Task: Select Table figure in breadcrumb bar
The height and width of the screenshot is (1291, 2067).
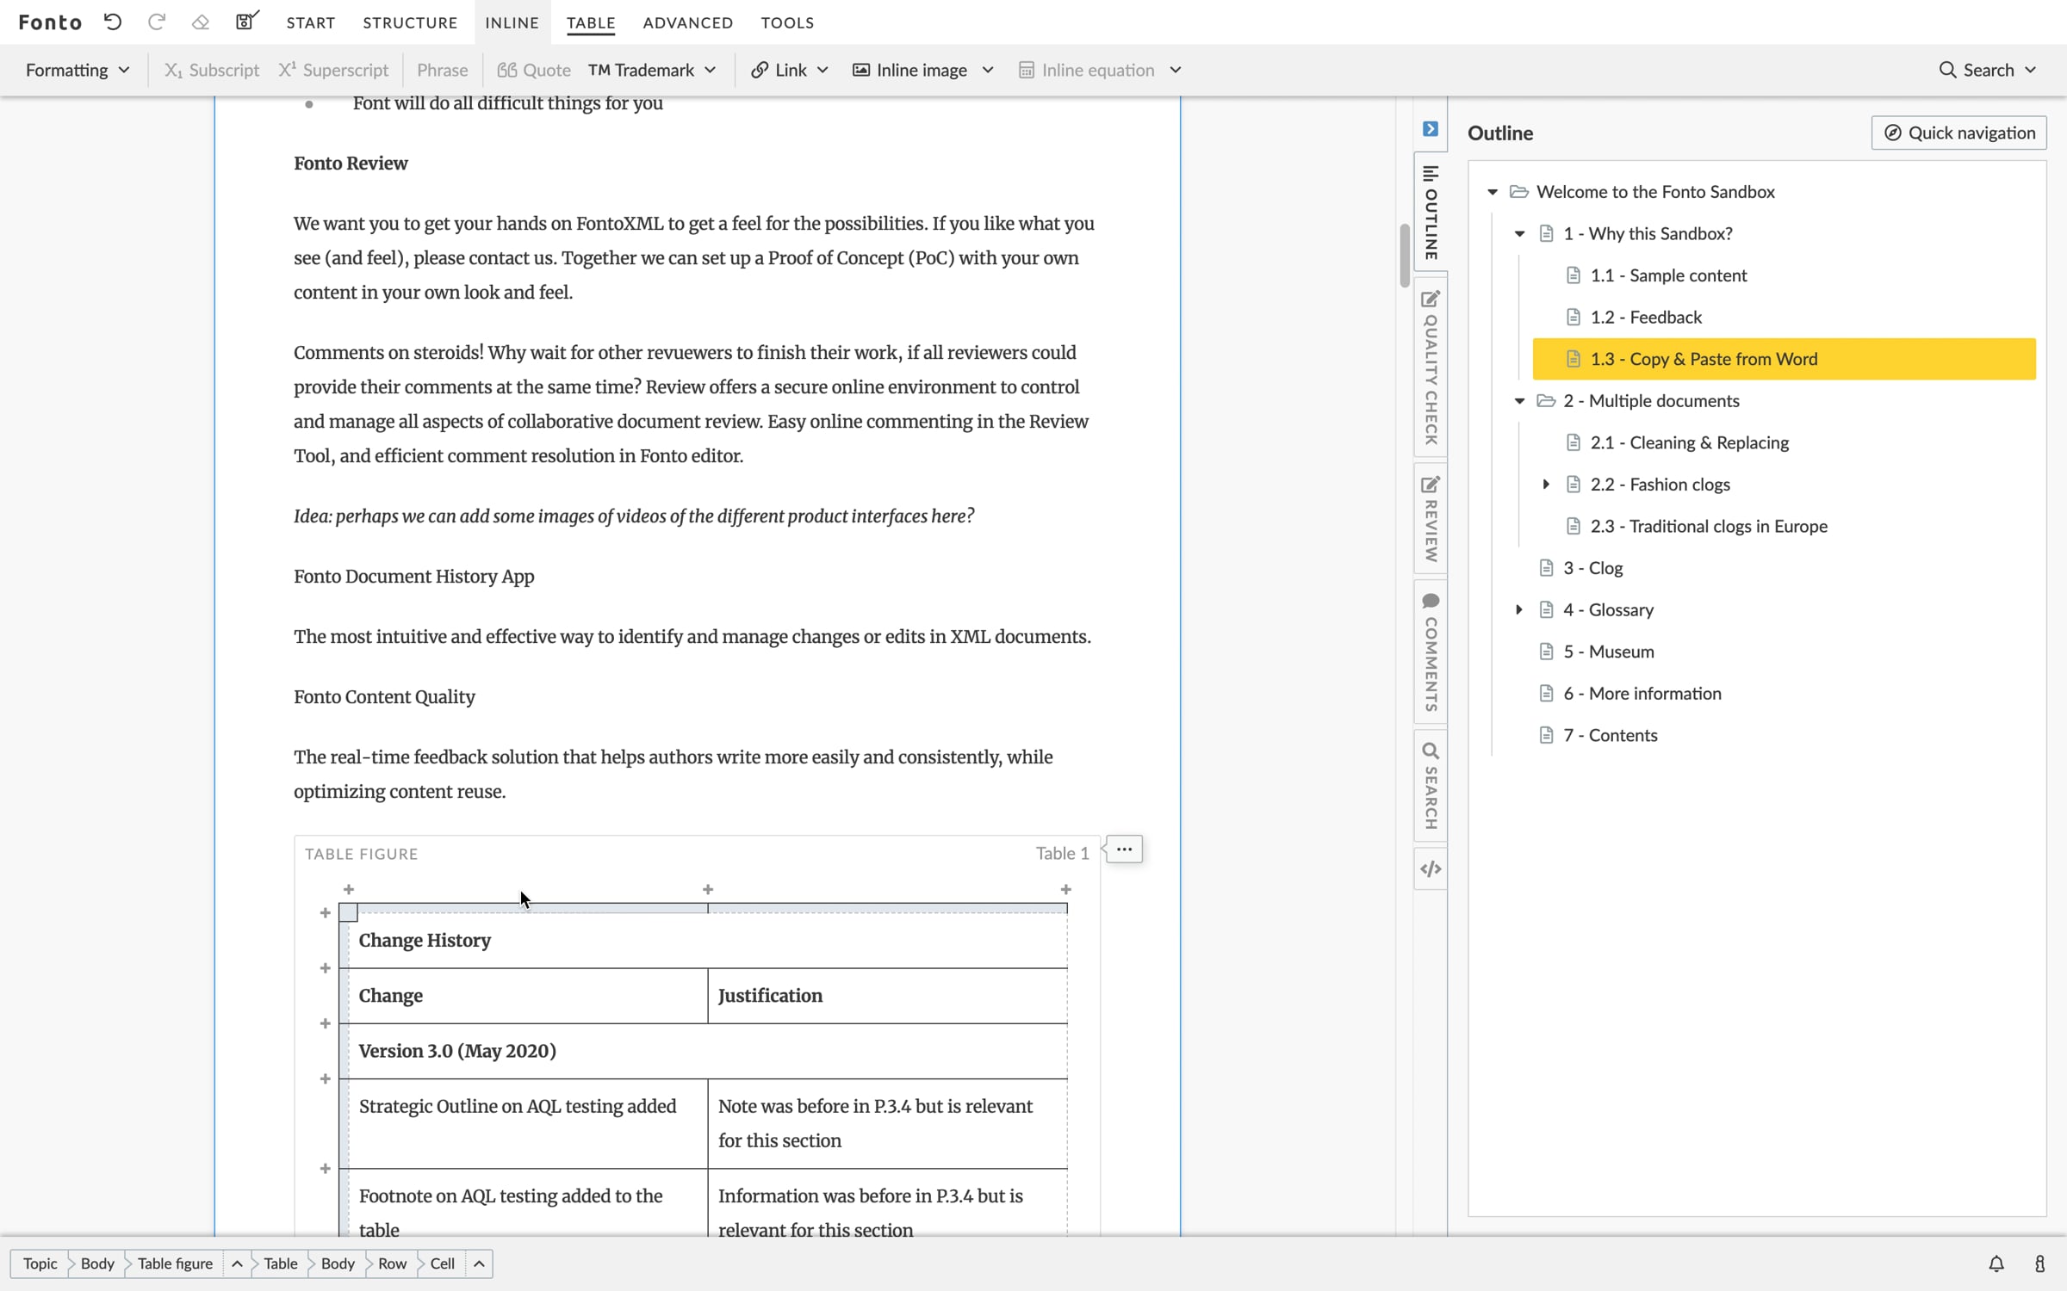Action: tap(175, 1263)
